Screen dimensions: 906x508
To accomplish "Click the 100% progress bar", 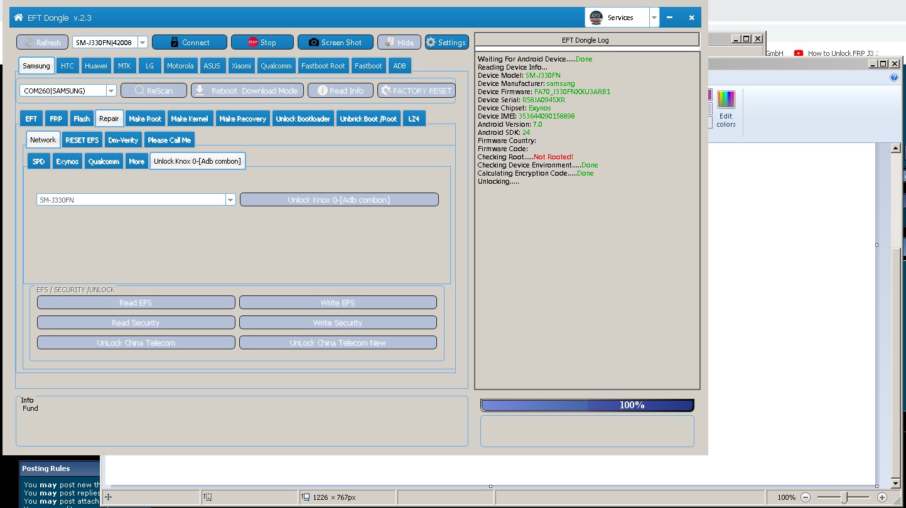I will tap(587, 405).
